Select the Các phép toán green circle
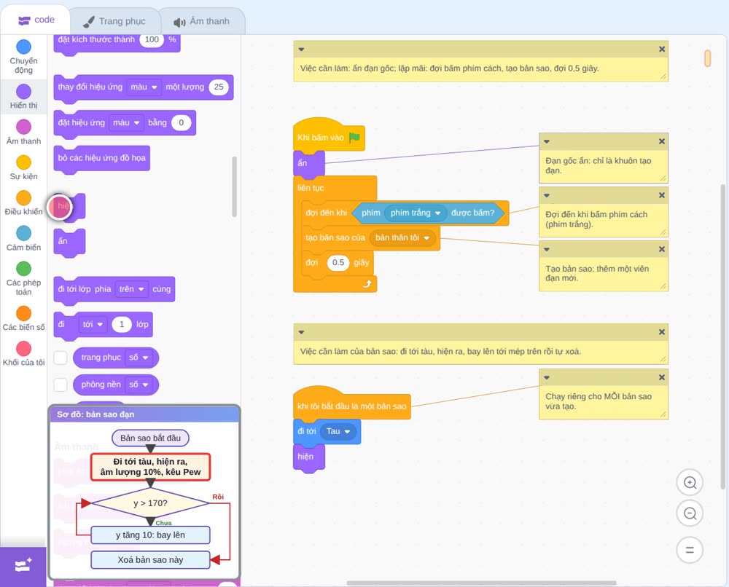The image size is (729, 587). point(24,269)
